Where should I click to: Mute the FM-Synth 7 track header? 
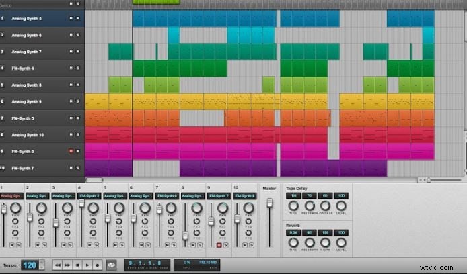click(x=71, y=168)
